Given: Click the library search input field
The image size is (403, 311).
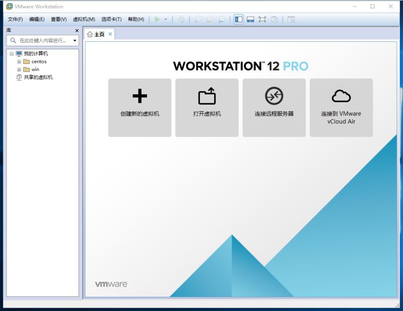Looking at the screenshot, I should click(x=40, y=40).
